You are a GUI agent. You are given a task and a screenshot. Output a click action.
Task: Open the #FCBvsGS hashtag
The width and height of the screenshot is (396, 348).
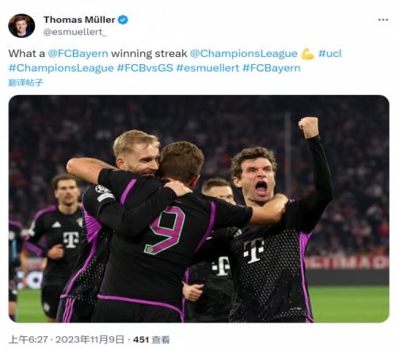[145, 68]
